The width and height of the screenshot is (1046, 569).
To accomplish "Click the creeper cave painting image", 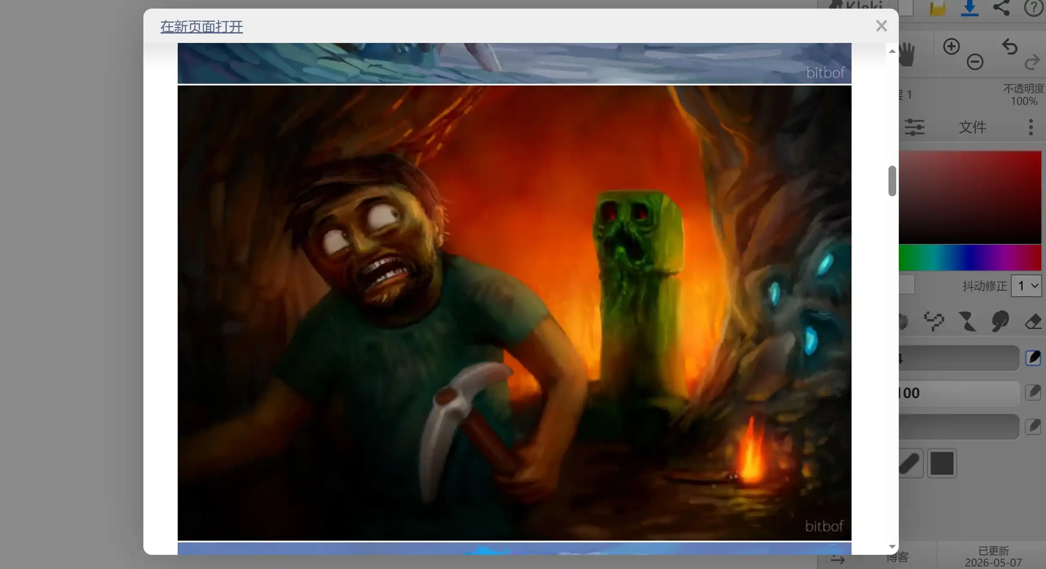I will [x=514, y=313].
